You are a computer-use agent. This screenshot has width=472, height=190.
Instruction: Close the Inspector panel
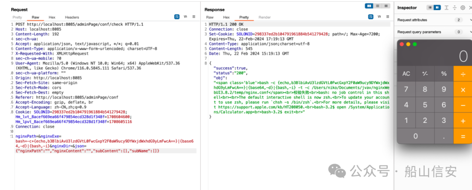(470, 8)
